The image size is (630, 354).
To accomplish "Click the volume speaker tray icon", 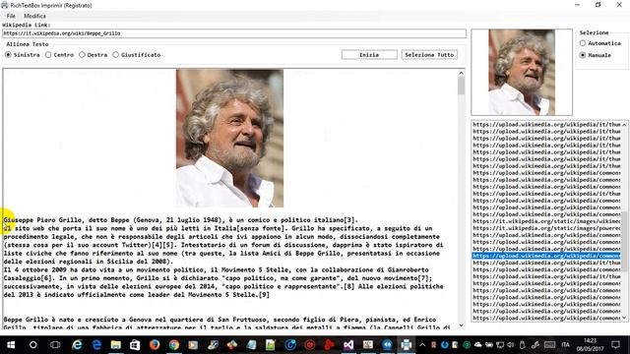I will point(511,345).
